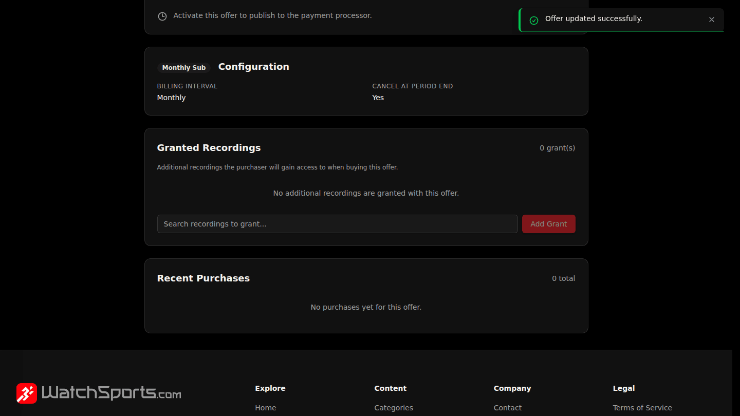Screen dimensions: 740x416
Task: Click the Explore footer heading
Action: point(270,388)
